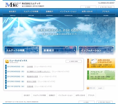
Task: Open 会社紹介 in the footer menu
Action: pyautogui.click(x=27, y=95)
